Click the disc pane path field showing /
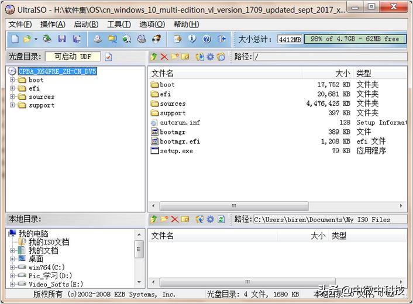Image resolution: width=413 pixels, height=304 pixels. pos(331,57)
